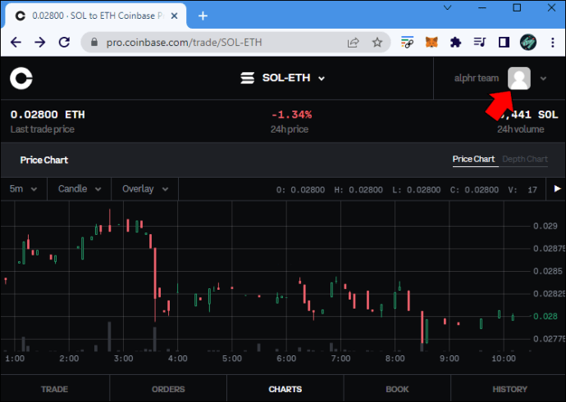Image resolution: width=566 pixels, height=402 pixels.
Task: Click the O: 0.02800 open value
Action: tap(300, 190)
